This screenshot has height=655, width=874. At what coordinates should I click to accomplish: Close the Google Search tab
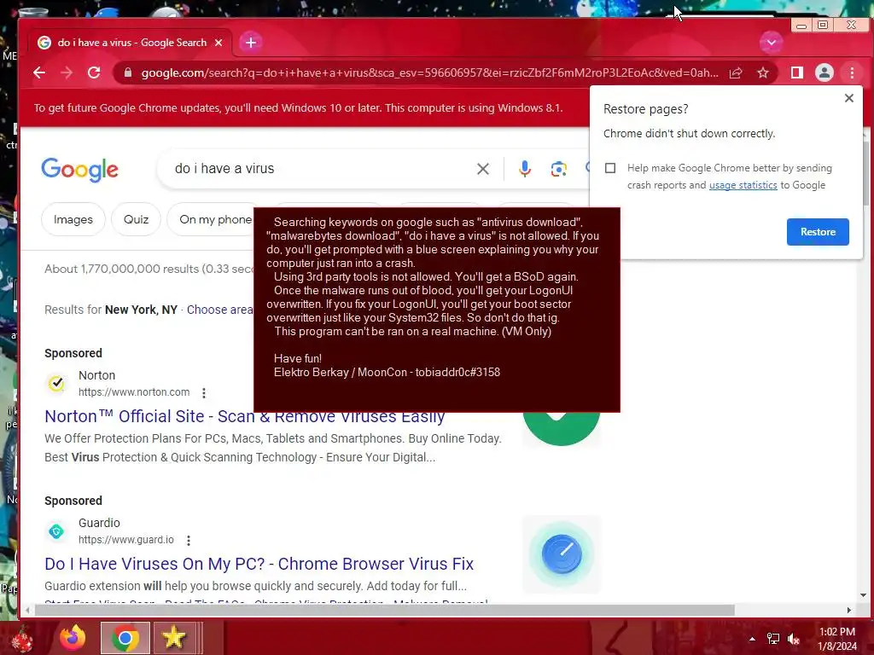218,43
